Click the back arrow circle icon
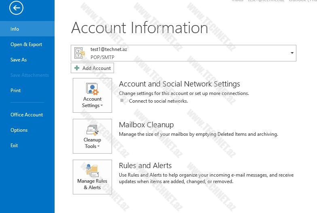Screen dimensions: 317x213 (x=16, y=8)
